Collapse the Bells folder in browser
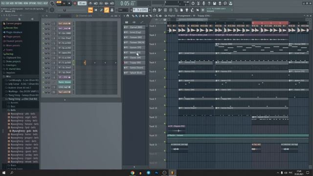This screenshot has width=313, height=176. (x=13, y=110)
